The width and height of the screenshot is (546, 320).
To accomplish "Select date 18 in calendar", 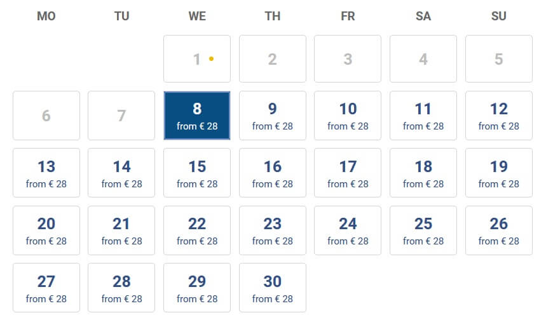I will 423,173.
